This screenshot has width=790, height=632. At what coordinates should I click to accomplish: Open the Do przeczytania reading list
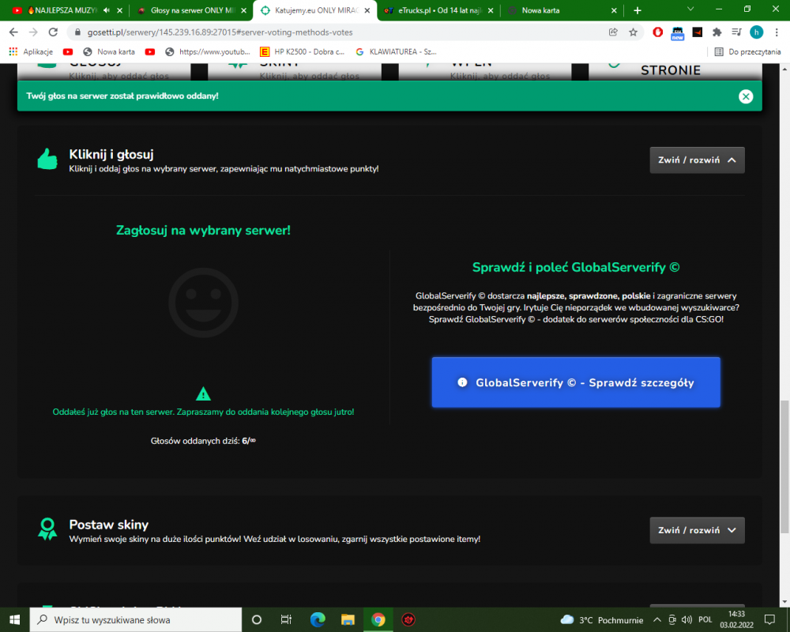point(748,51)
